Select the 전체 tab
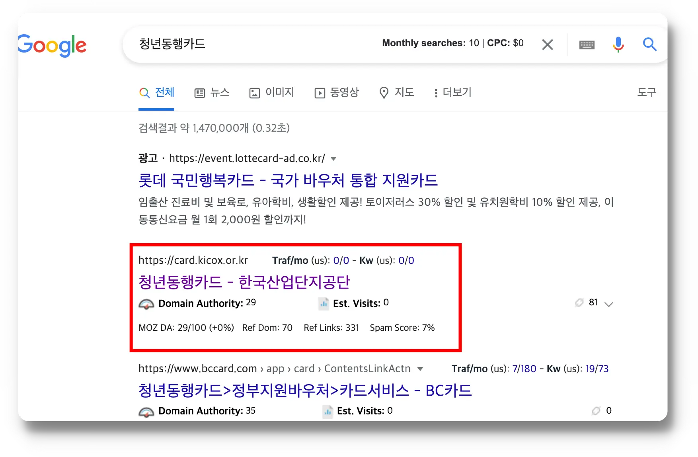This screenshot has height=457, width=698. 156,93
